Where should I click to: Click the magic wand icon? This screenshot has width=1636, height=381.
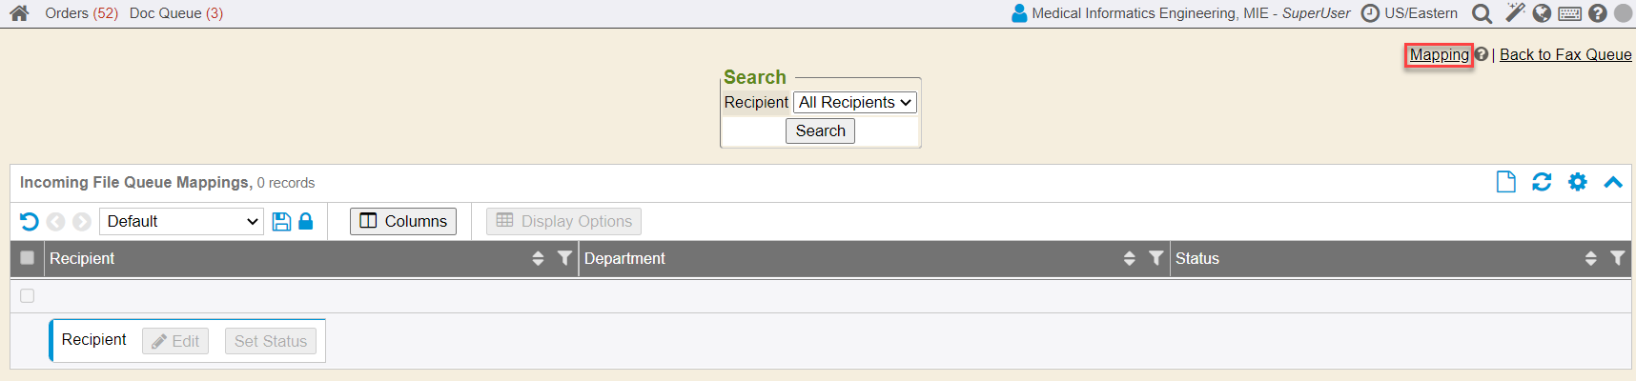click(x=1515, y=12)
